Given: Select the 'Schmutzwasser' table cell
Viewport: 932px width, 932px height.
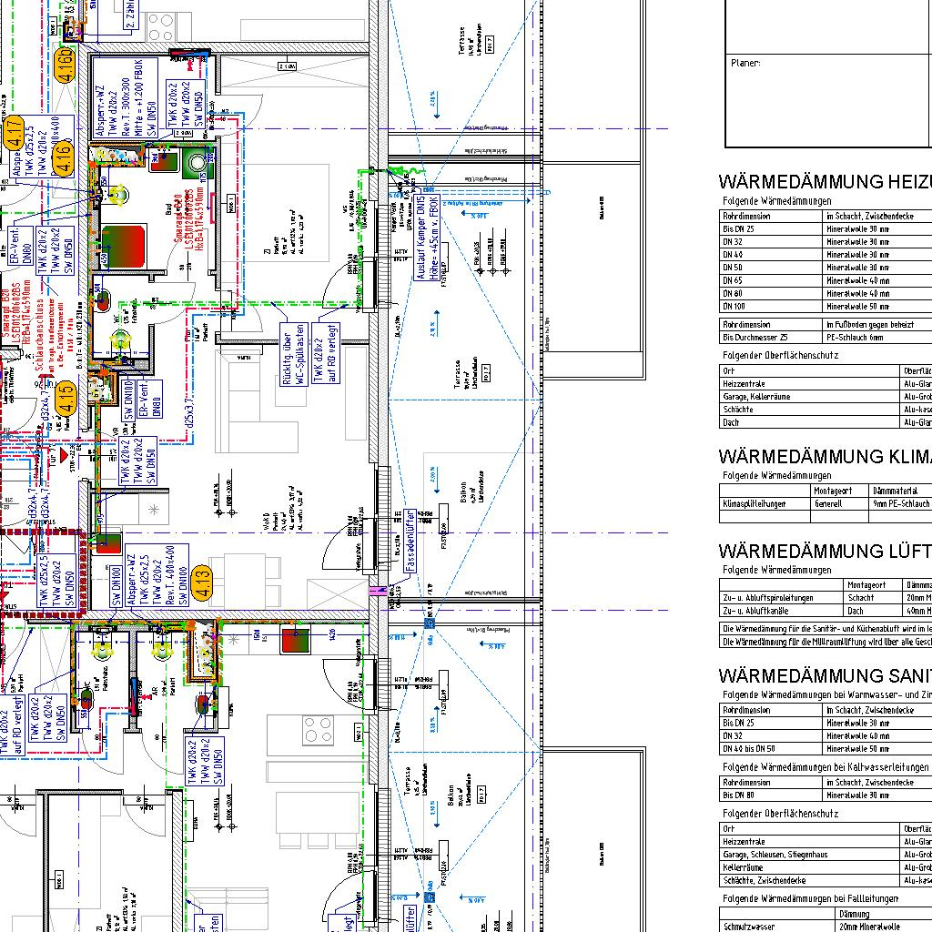Looking at the screenshot, I should [x=777, y=927].
